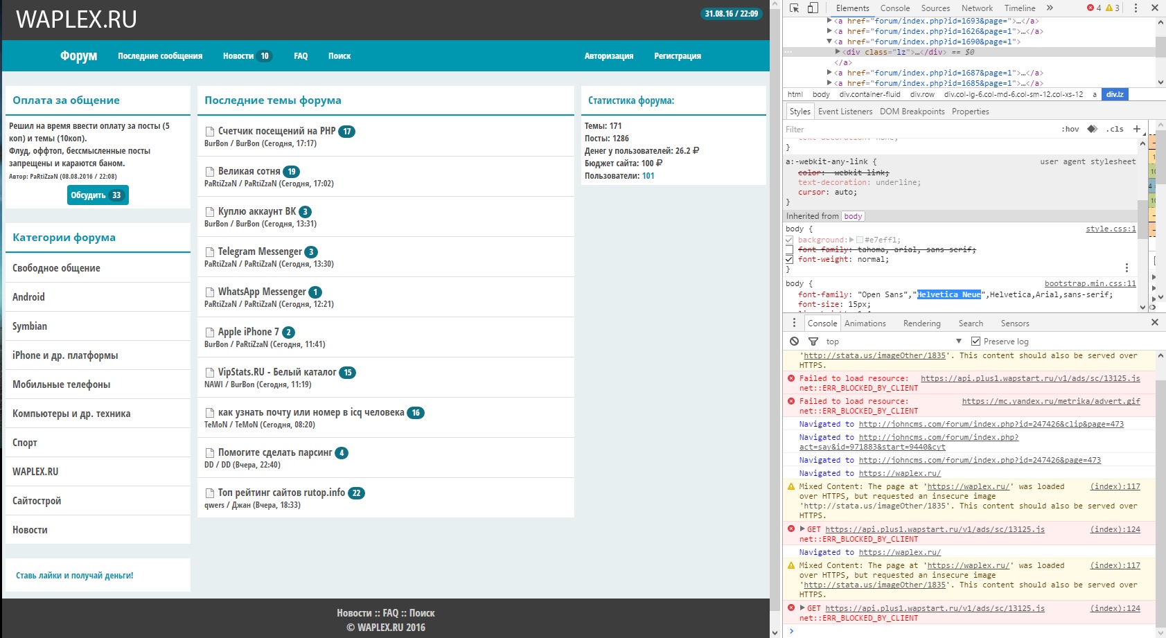Open the Event Listeners tab
1166x638 pixels.
845,112
